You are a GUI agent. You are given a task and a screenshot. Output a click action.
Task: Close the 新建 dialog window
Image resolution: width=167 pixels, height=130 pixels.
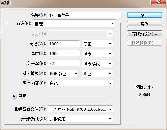158,2
